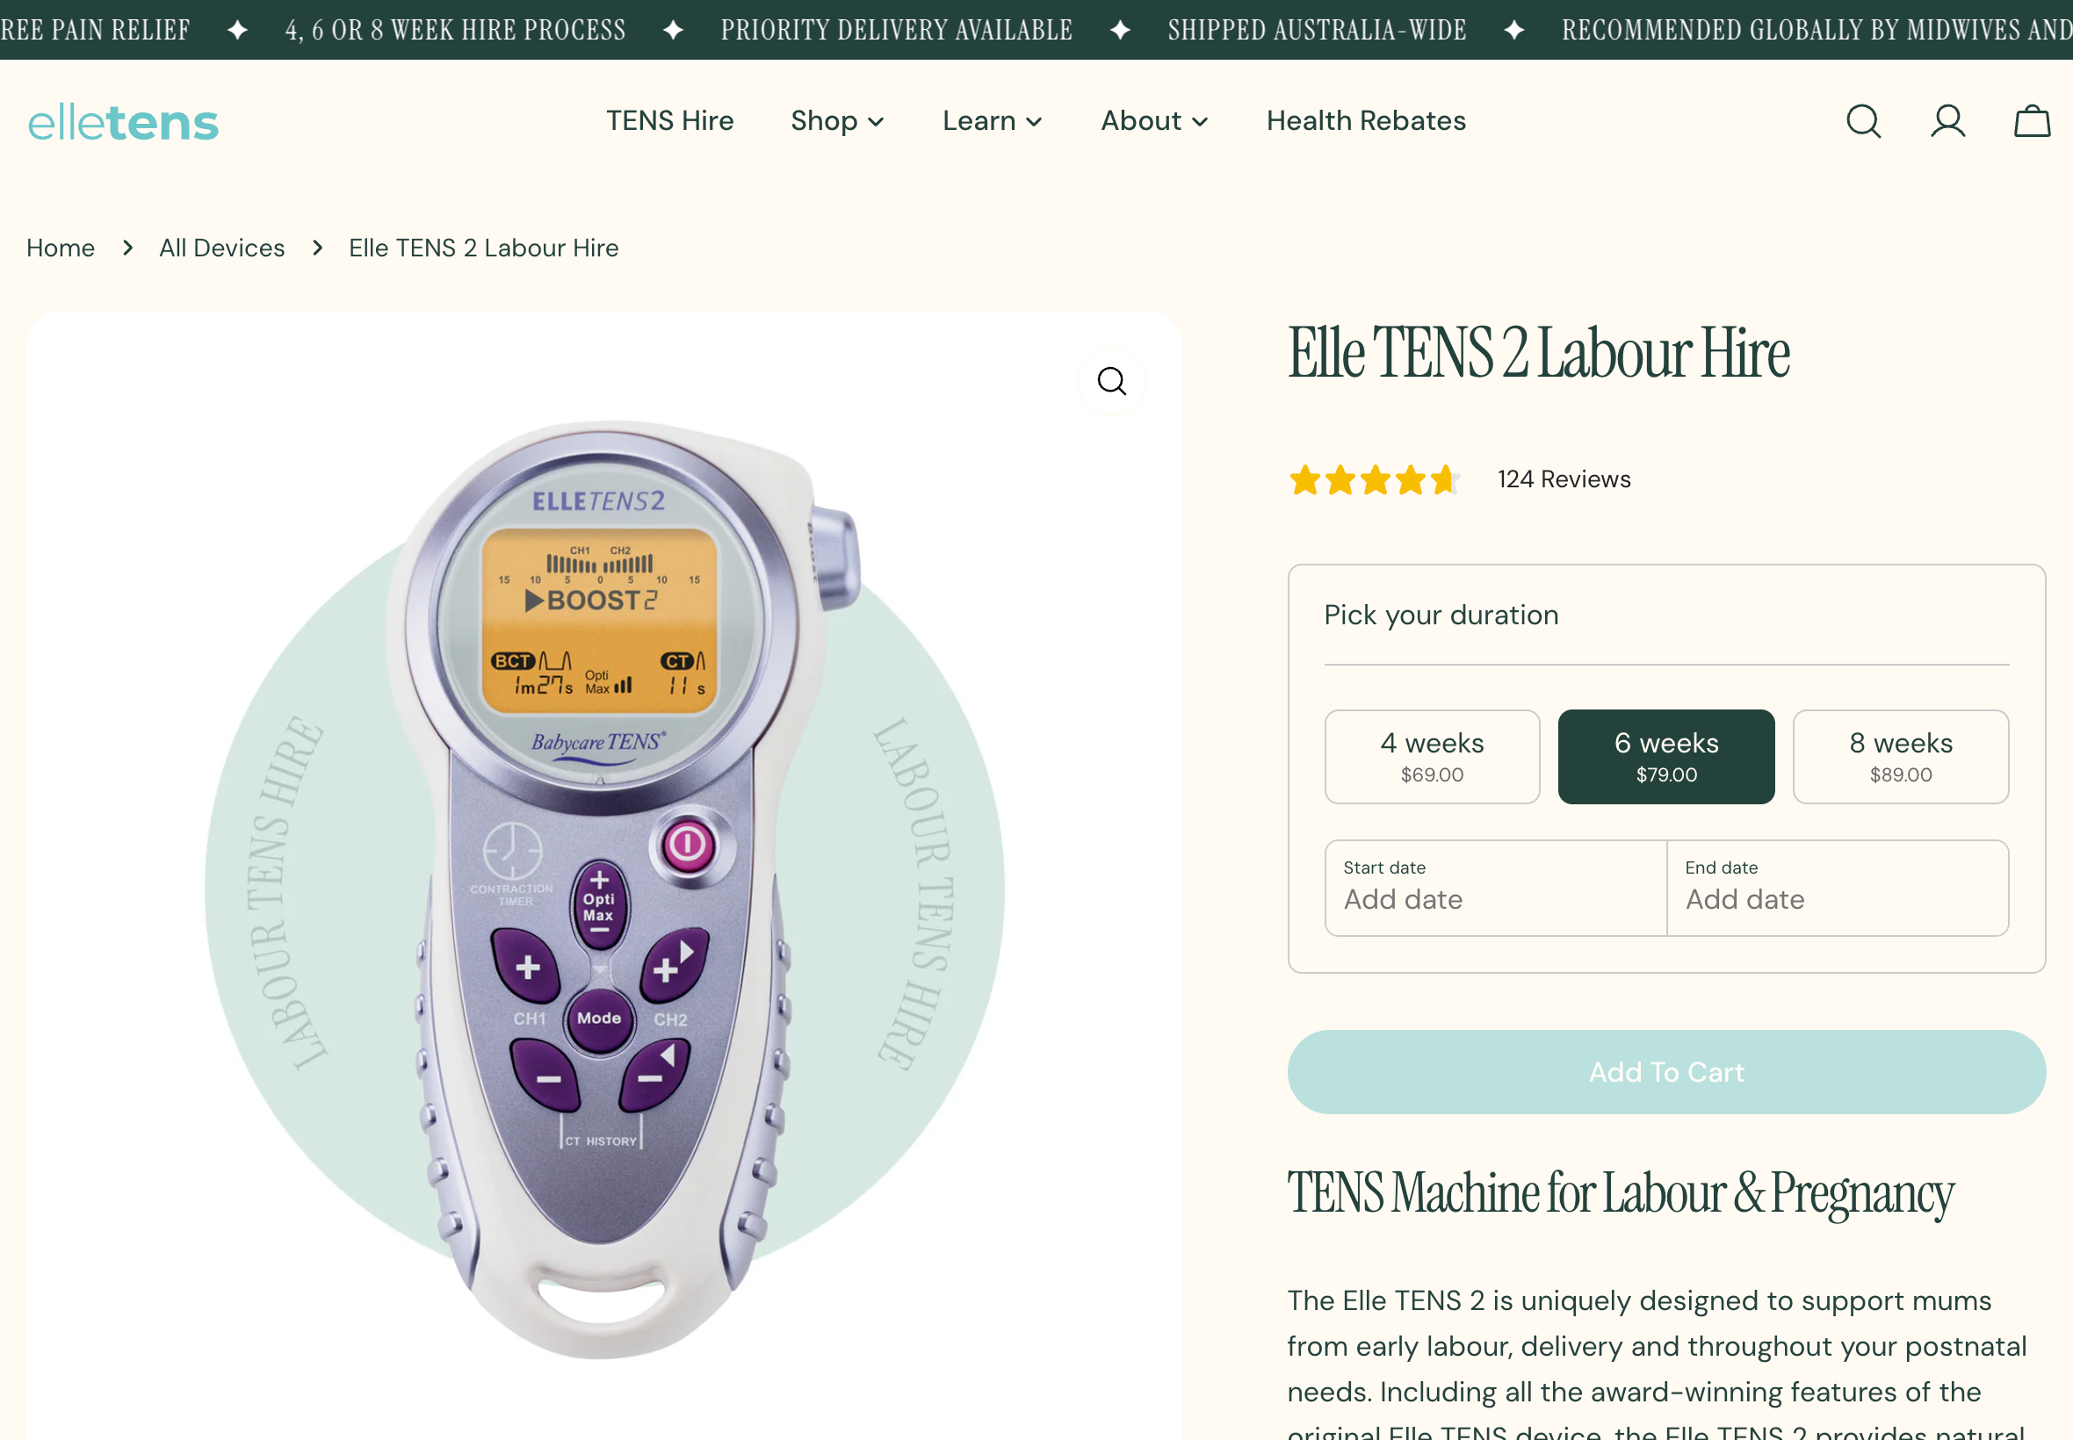Expand the Shop dropdown menu
2073x1440 pixels.
pos(837,121)
